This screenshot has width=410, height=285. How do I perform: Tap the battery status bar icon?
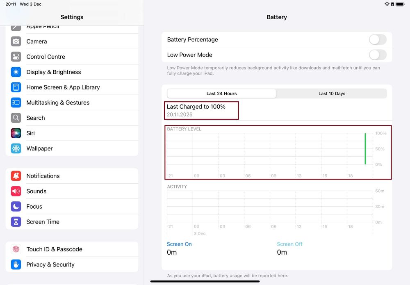click(x=400, y=4)
